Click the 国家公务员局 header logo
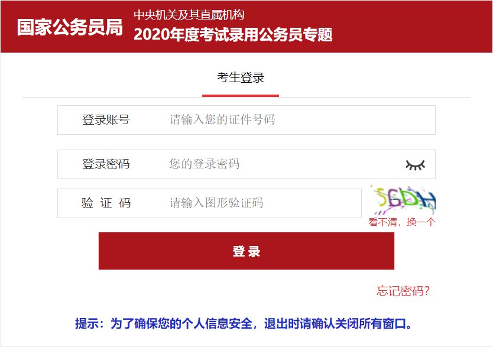The image size is (493, 347). point(70,27)
